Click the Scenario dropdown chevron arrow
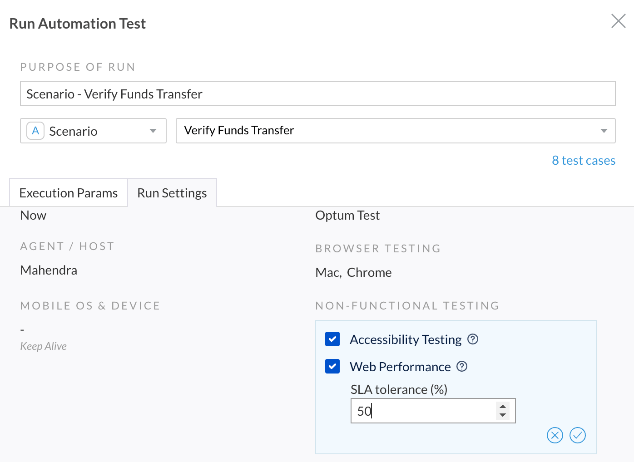 point(153,131)
